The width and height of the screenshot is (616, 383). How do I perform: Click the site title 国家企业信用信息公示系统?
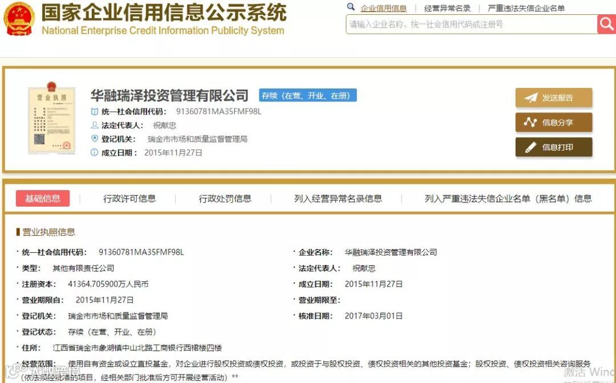pos(164,13)
